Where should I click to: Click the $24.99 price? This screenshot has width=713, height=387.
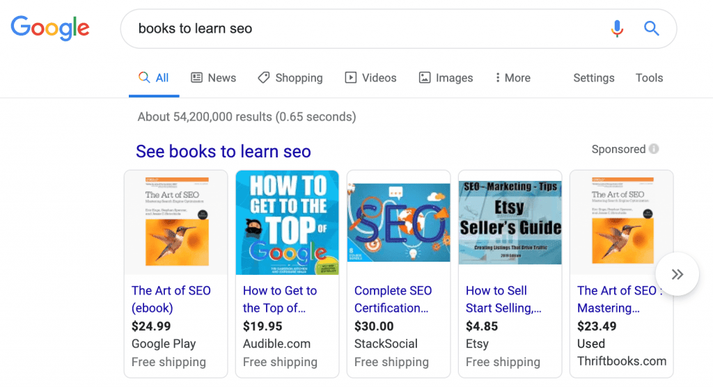[151, 326]
